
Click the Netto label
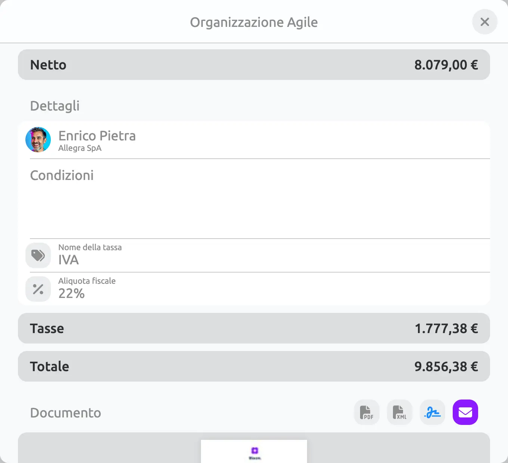pos(48,65)
